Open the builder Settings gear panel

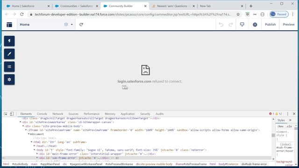coord(9,79)
